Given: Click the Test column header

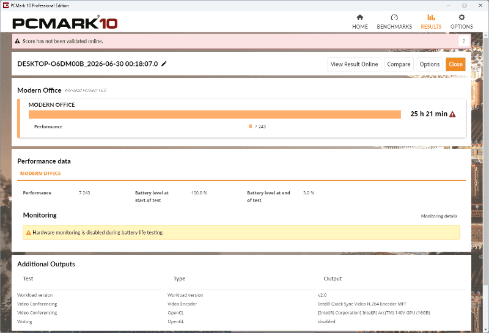Looking at the screenshot, I should pyautogui.click(x=28, y=279).
